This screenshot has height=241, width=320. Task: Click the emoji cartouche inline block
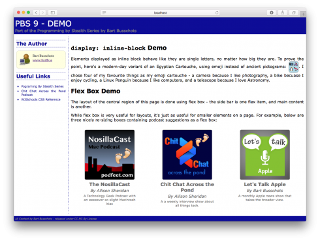[x=294, y=67]
